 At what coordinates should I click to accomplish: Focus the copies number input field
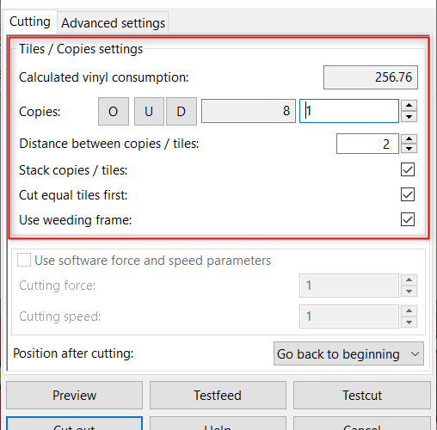349,111
